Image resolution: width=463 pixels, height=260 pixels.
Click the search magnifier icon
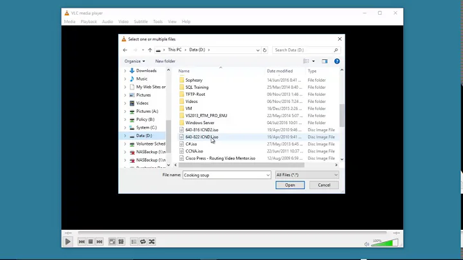pos(336,50)
